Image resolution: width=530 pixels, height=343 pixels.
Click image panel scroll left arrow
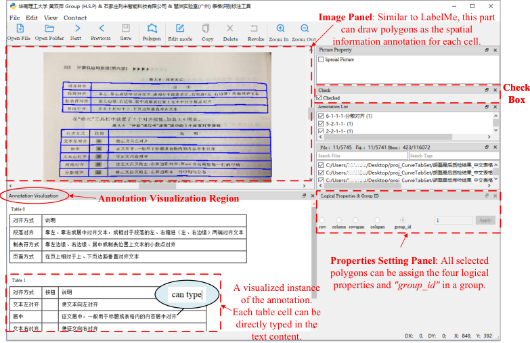pos(10,186)
